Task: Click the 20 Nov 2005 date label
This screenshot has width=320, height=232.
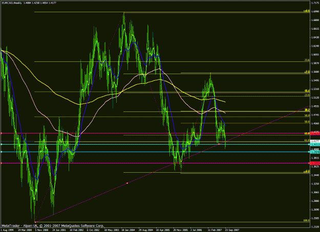Action: coord(180,230)
